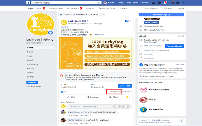This screenshot has width=202, height=126.
Task: Click the pinned post icon
Action: click(x=127, y=21)
